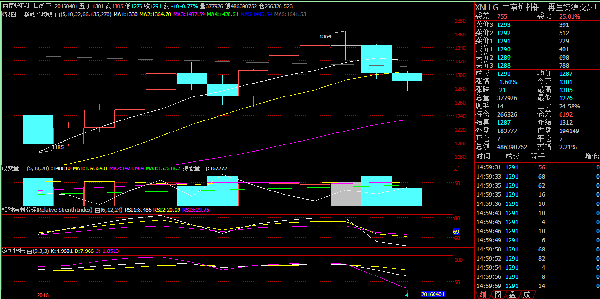Image resolution: width=600 pixels, height=299 pixels.
Task: Click the 随机指标 indicator name
Action: pyautogui.click(x=13, y=251)
